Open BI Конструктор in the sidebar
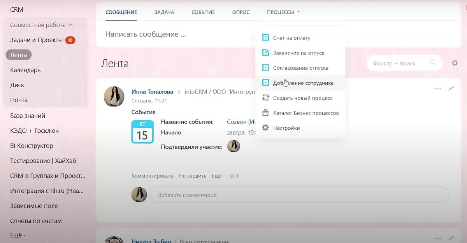 tap(32, 146)
